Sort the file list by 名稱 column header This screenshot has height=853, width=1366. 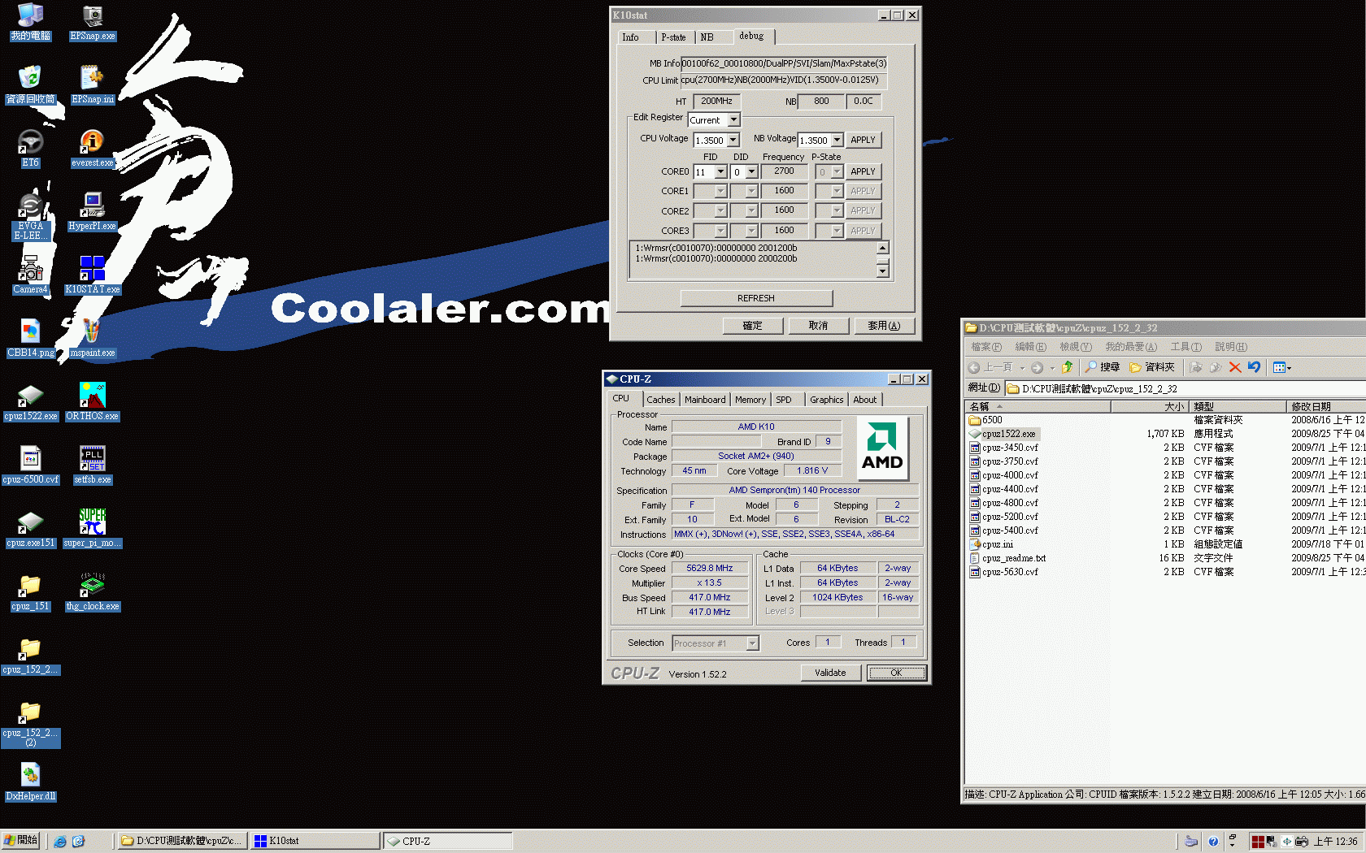1038,406
